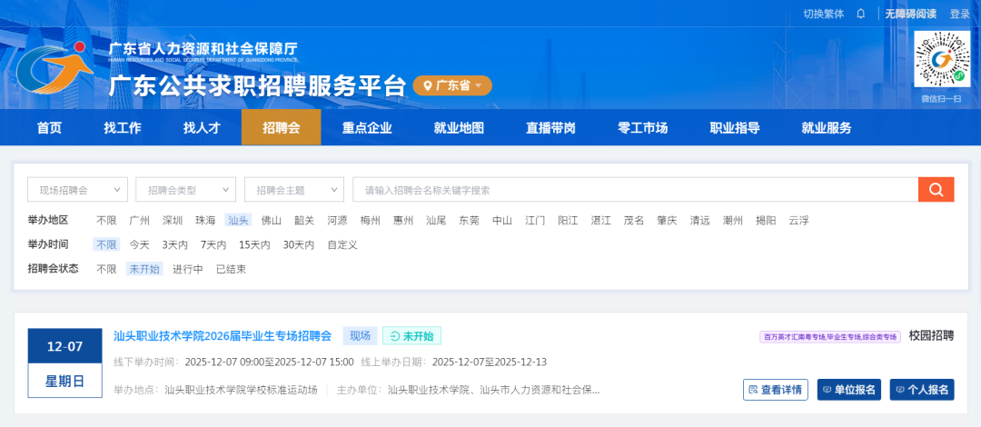Filter region by 肇庆
This screenshot has height=427, width=981.
(667, 221)
